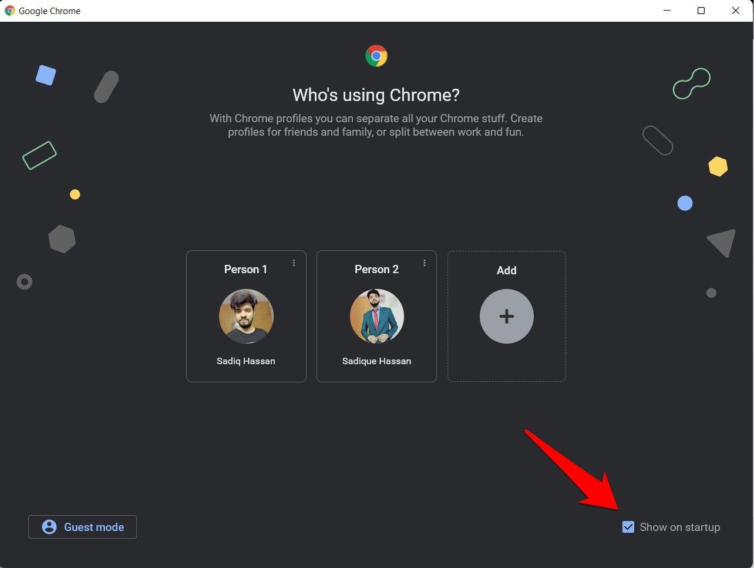Open the three-dot menu on Person 1 card
Image resolution: width=754 pixels, height=568 pixels.
[x=294, y=263]
